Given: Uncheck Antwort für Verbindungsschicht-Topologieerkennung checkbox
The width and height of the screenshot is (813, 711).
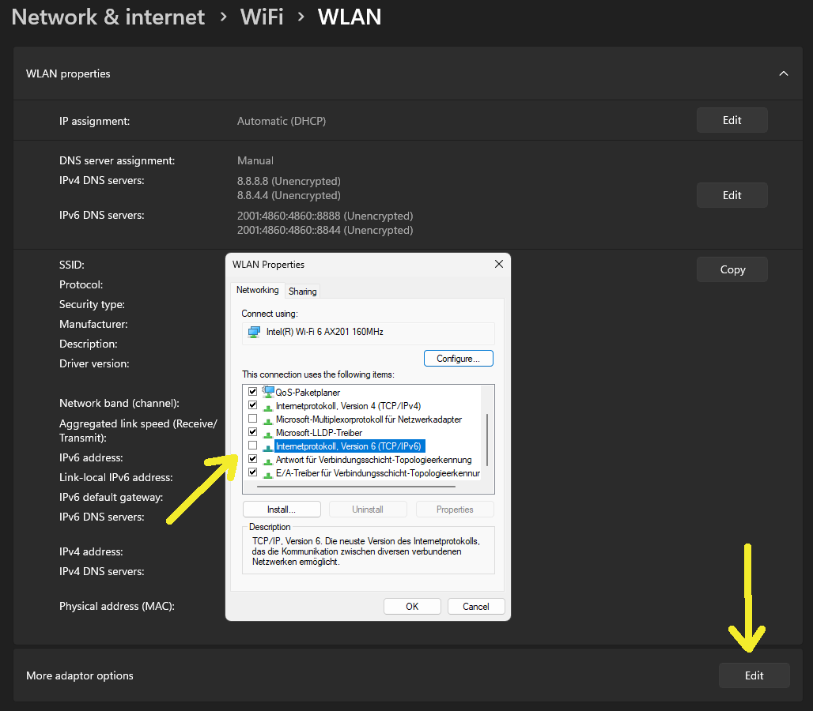Looking at the screenshot, I should [x=252, y=459].
